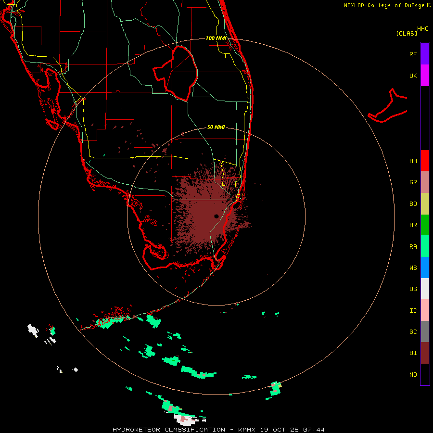
Task: Click the HR legend label
Action: pyautogui.click(x=413, y=225)
